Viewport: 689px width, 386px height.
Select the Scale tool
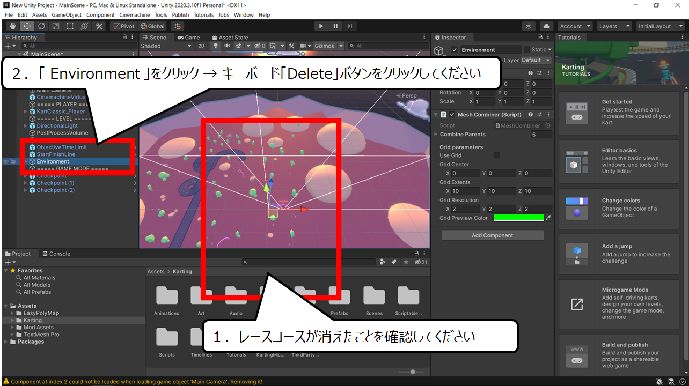pos(56,26)
